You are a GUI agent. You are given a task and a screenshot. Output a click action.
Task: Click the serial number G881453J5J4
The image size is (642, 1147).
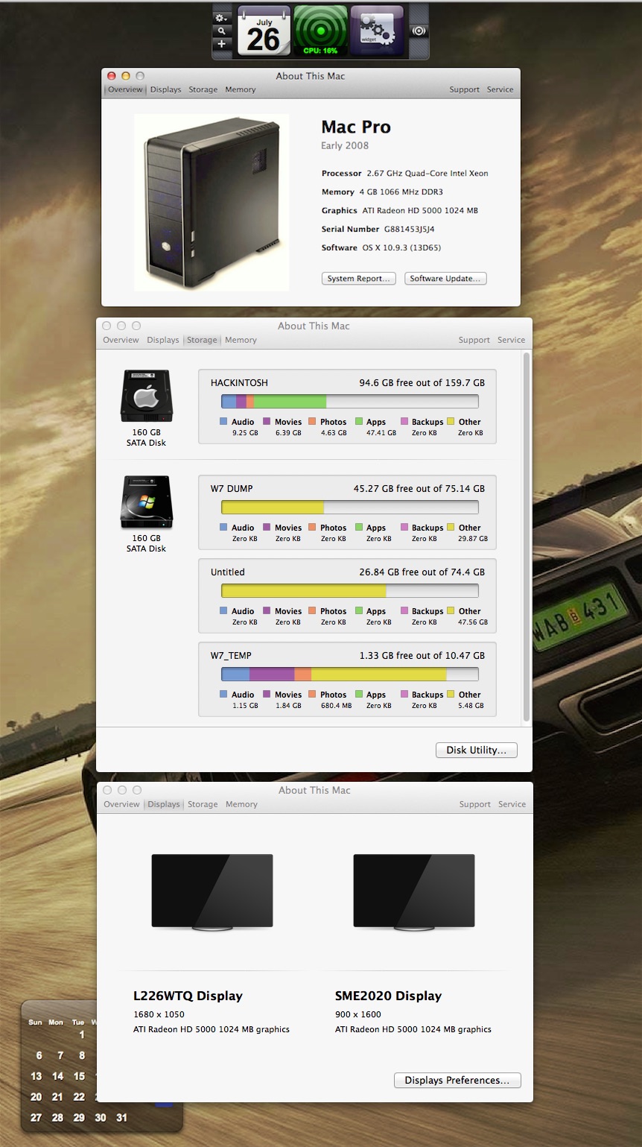click(x=409, y=229)
